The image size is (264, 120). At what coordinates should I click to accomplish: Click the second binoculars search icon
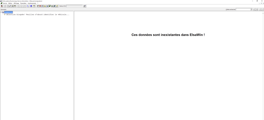(257, 9)
